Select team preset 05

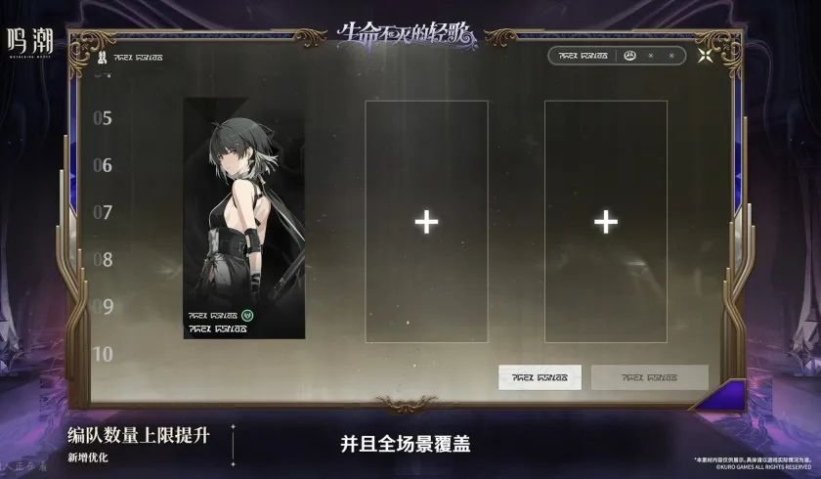[103, 118]
